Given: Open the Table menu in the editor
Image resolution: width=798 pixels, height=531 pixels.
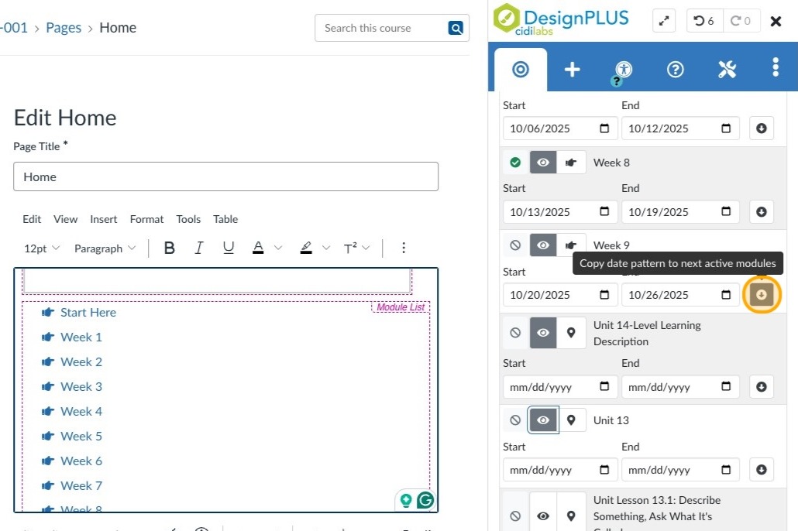Looking at the screenshot, I should (225, 219).
